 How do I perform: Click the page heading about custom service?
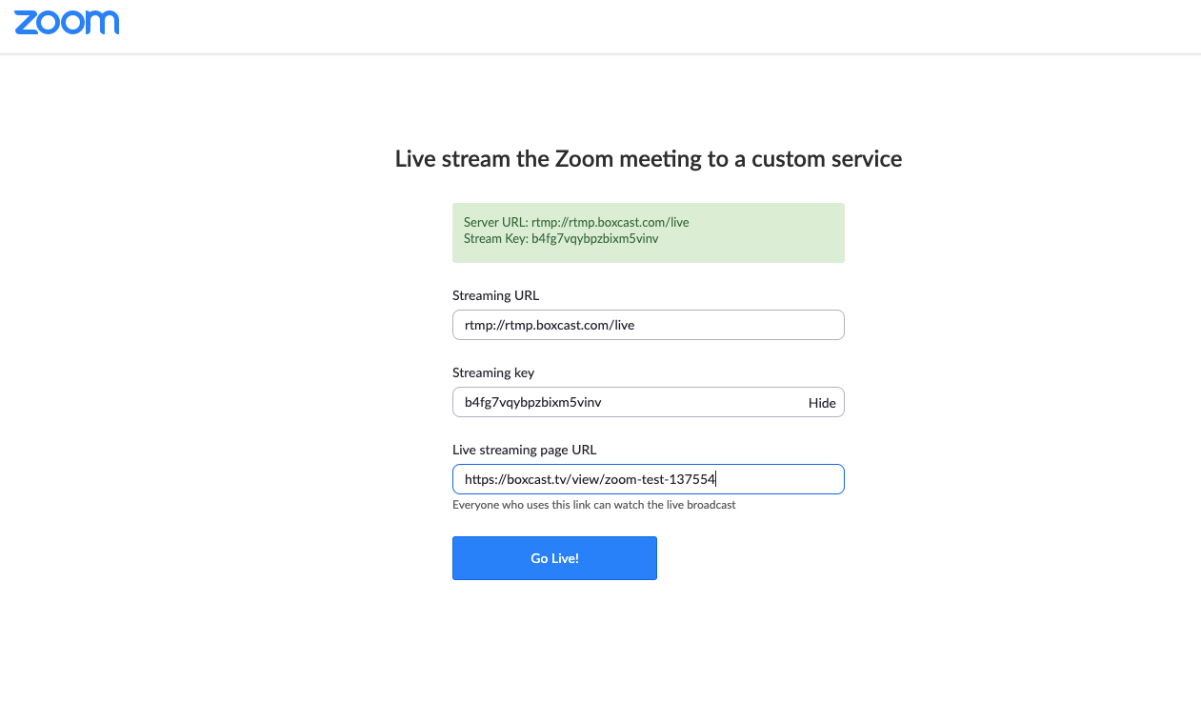click(648, 158)
